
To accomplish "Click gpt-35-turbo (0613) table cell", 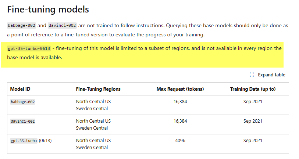I will (31, 141).
